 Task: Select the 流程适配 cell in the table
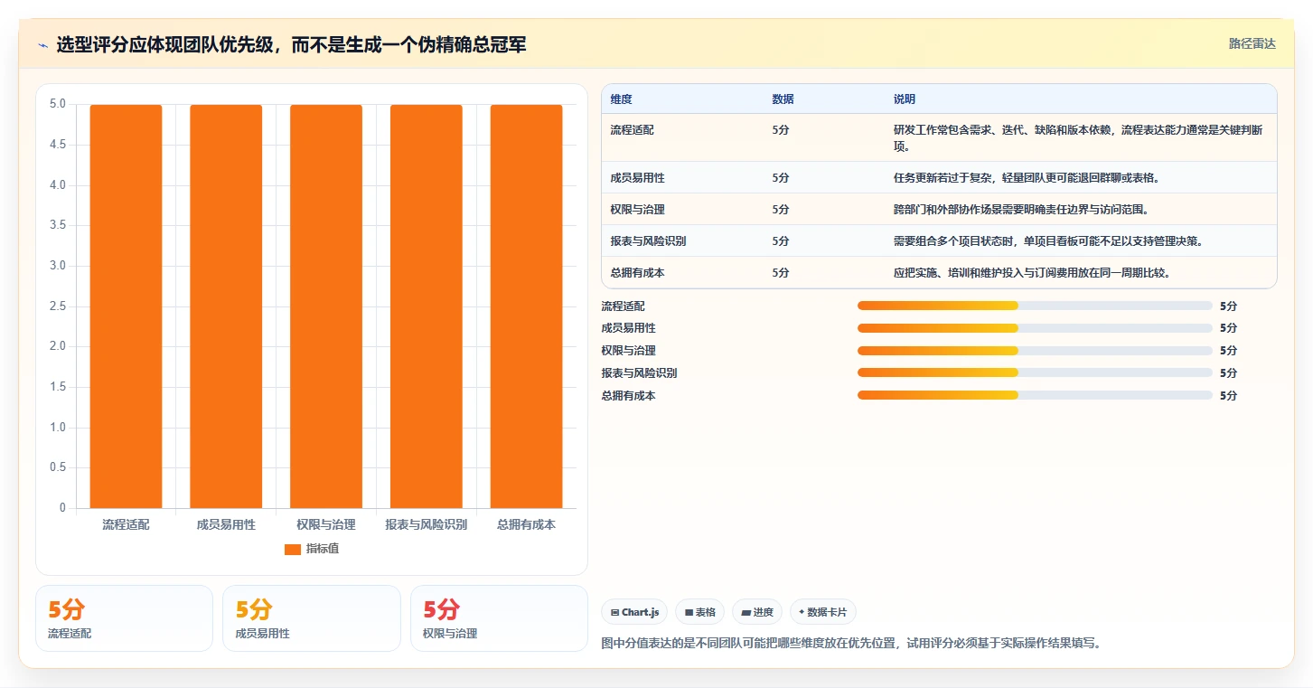click(632, 130)
